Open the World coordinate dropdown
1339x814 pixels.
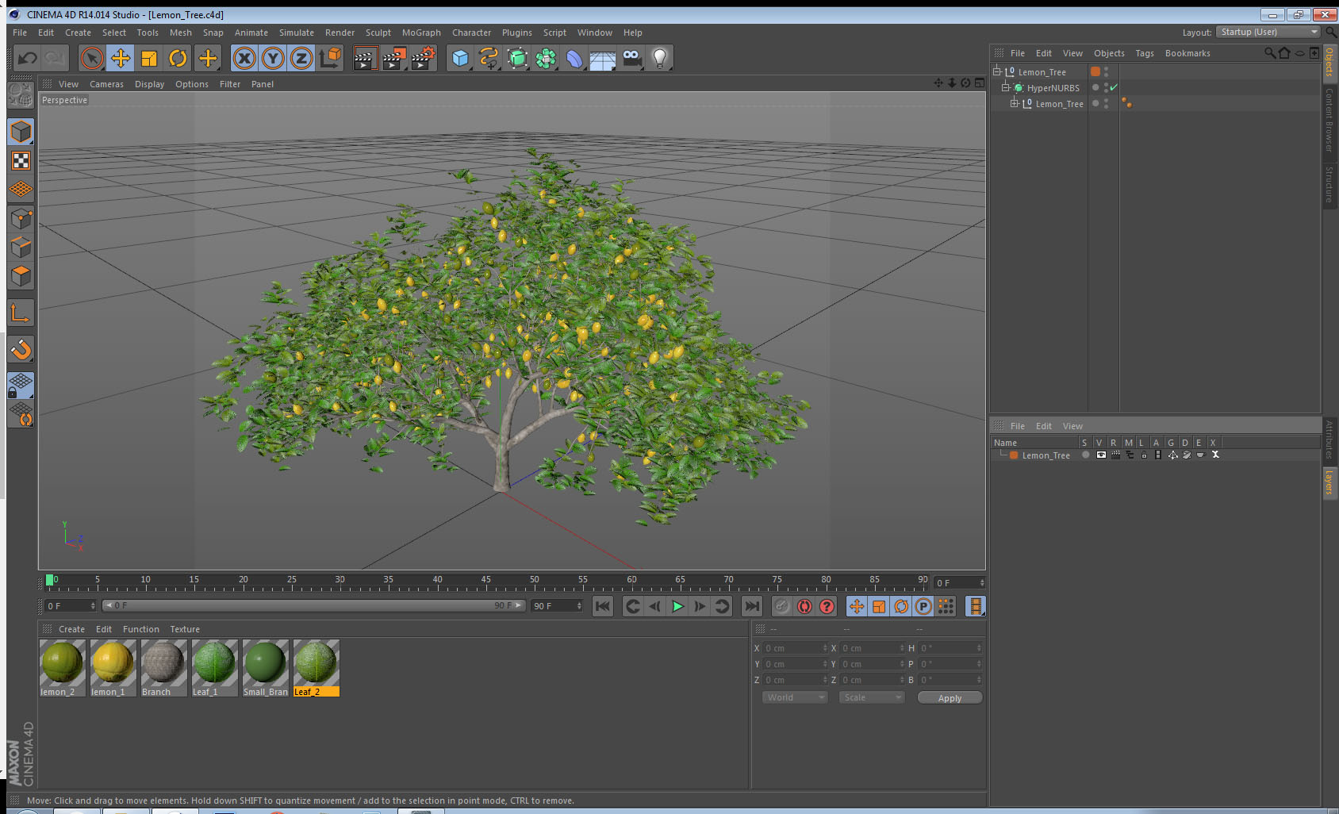[795, 697]
